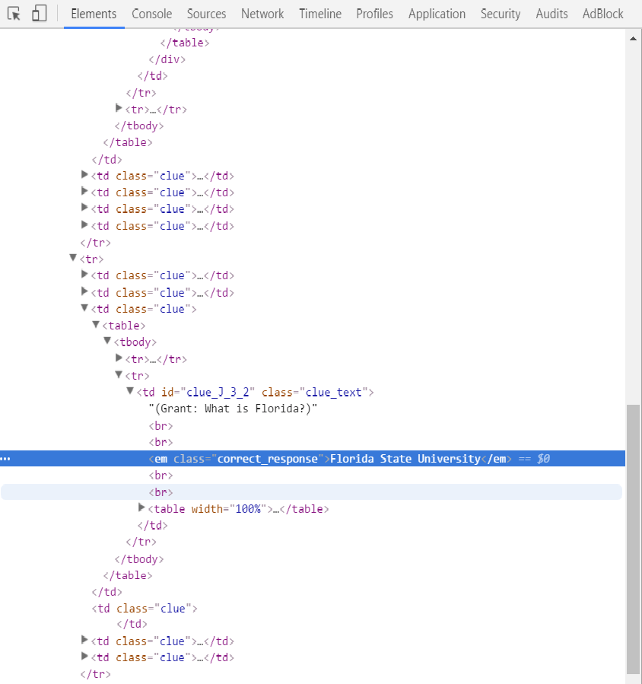This screenshot has width=642, height=684.
Task: Select the "(Grant: What is Florida?)" text node
Action: click(x=232, y=409)
